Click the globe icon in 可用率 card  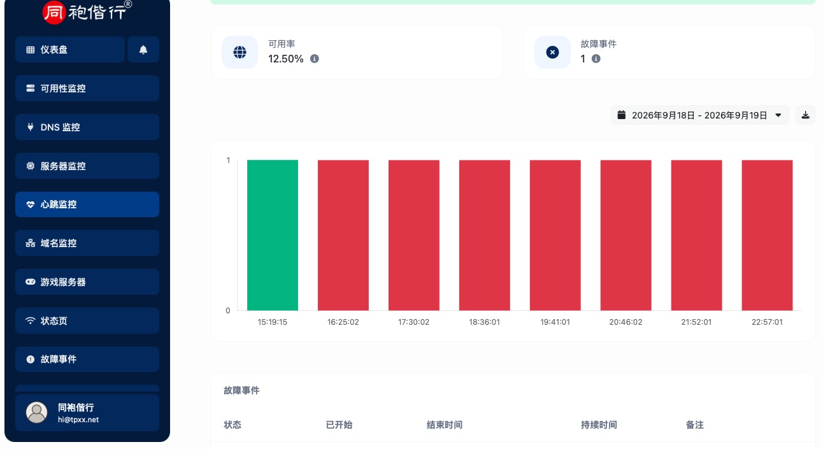(240, 52)
